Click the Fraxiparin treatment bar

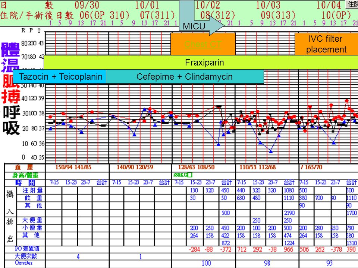(201, 63)
